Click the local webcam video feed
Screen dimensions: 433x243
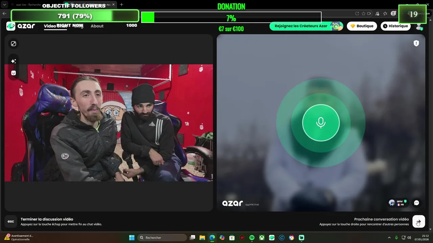coord(109,123)
